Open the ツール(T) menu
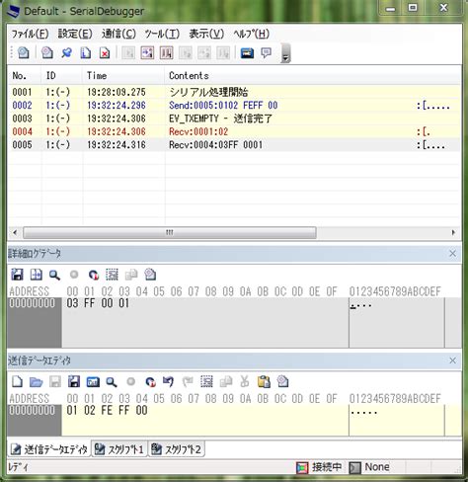 tap(162, 34)
